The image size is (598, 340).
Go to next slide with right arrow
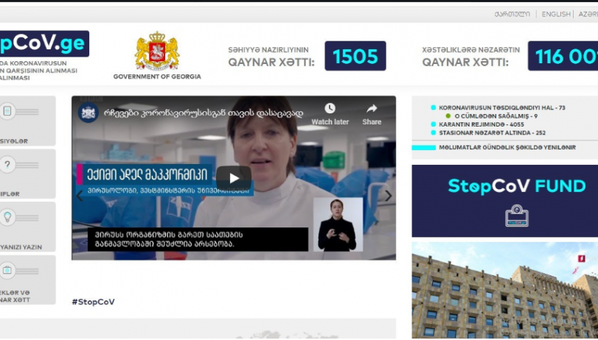[388, 196]
